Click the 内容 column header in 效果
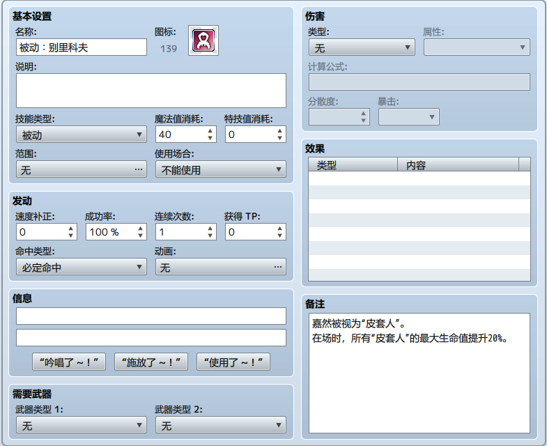 458,164
